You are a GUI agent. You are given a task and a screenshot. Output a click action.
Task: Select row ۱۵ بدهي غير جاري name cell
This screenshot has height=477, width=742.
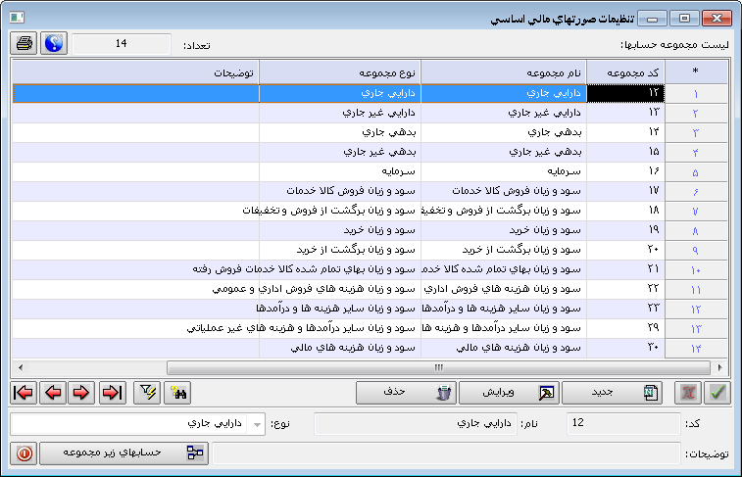(504, 152)
